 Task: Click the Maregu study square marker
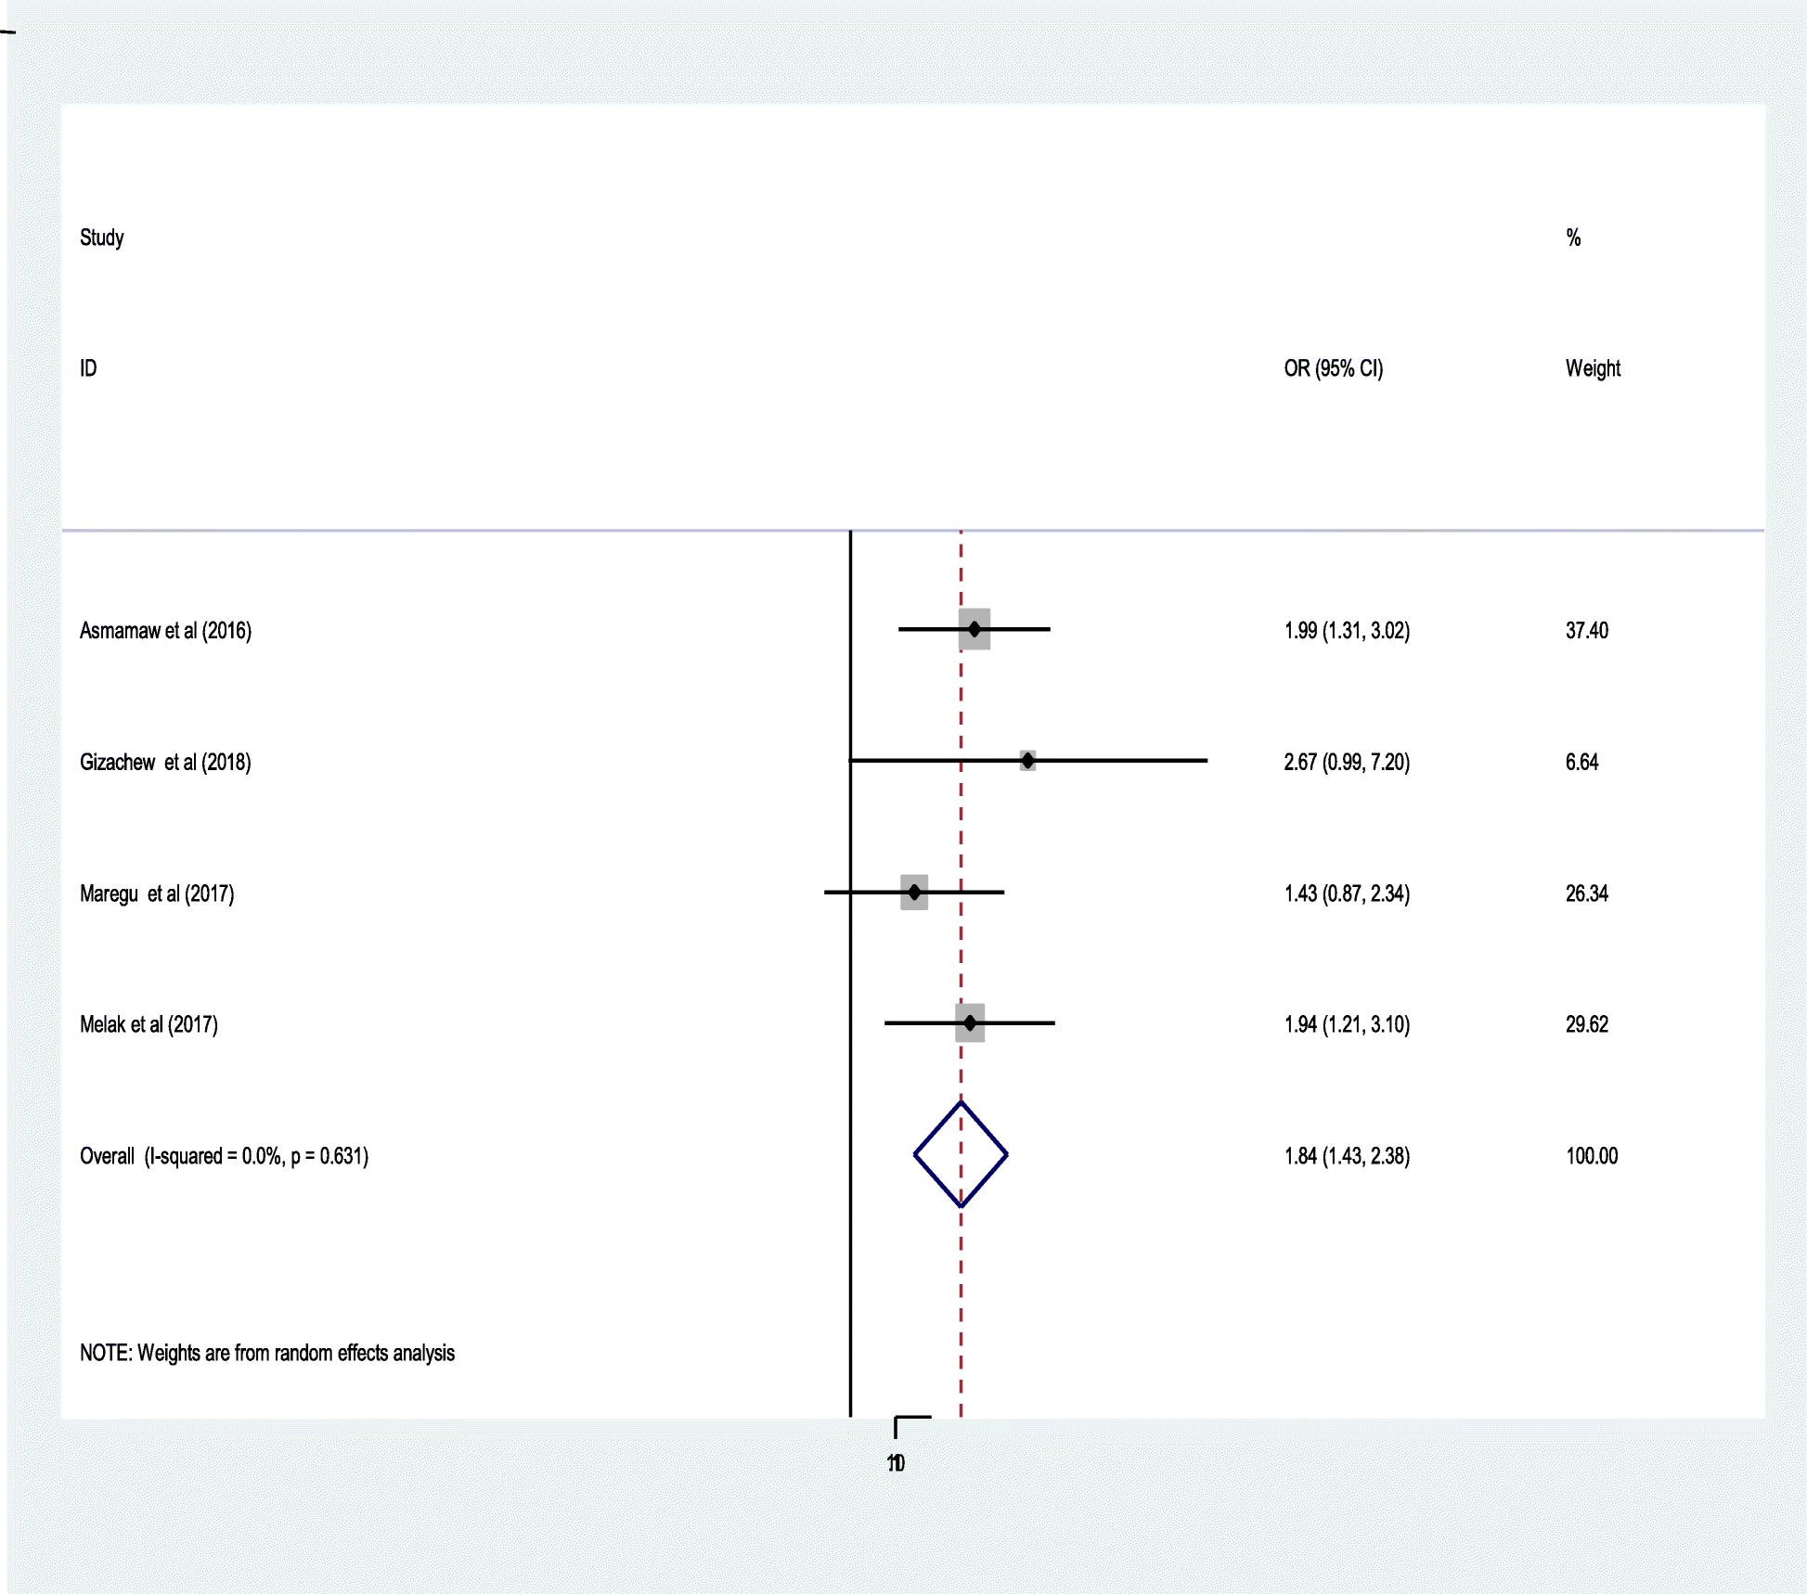914,893
